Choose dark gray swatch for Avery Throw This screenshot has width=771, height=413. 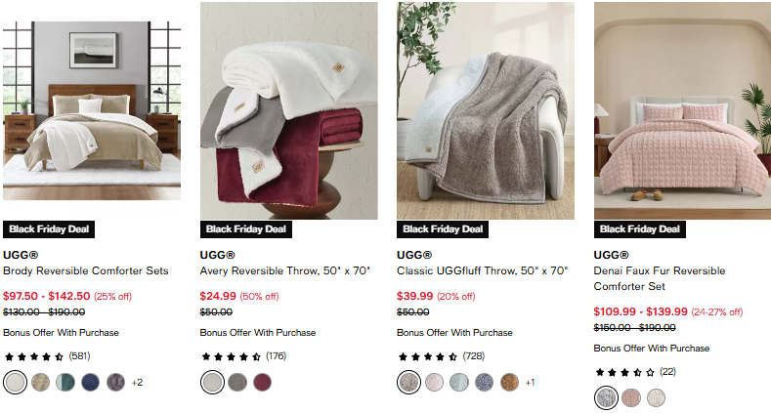click(x=237, y=382)
